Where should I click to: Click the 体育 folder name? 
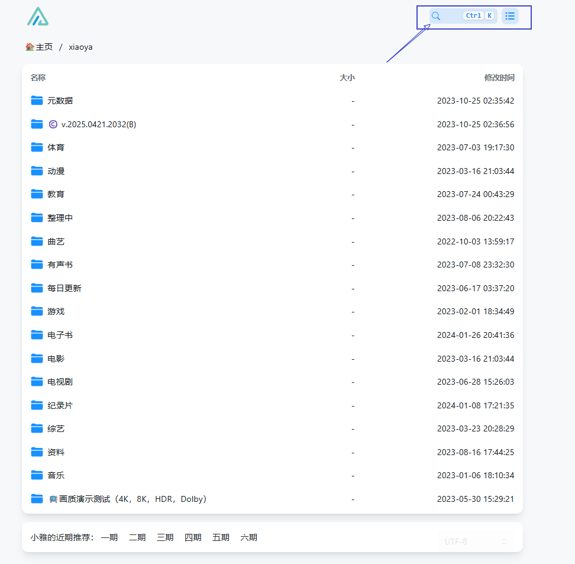click(x=56, y=147)
